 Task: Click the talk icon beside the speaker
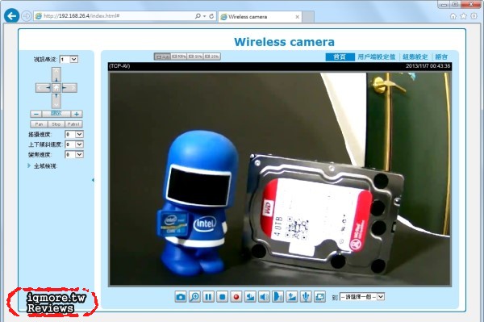pyautogui.click(x=277, y=297)
